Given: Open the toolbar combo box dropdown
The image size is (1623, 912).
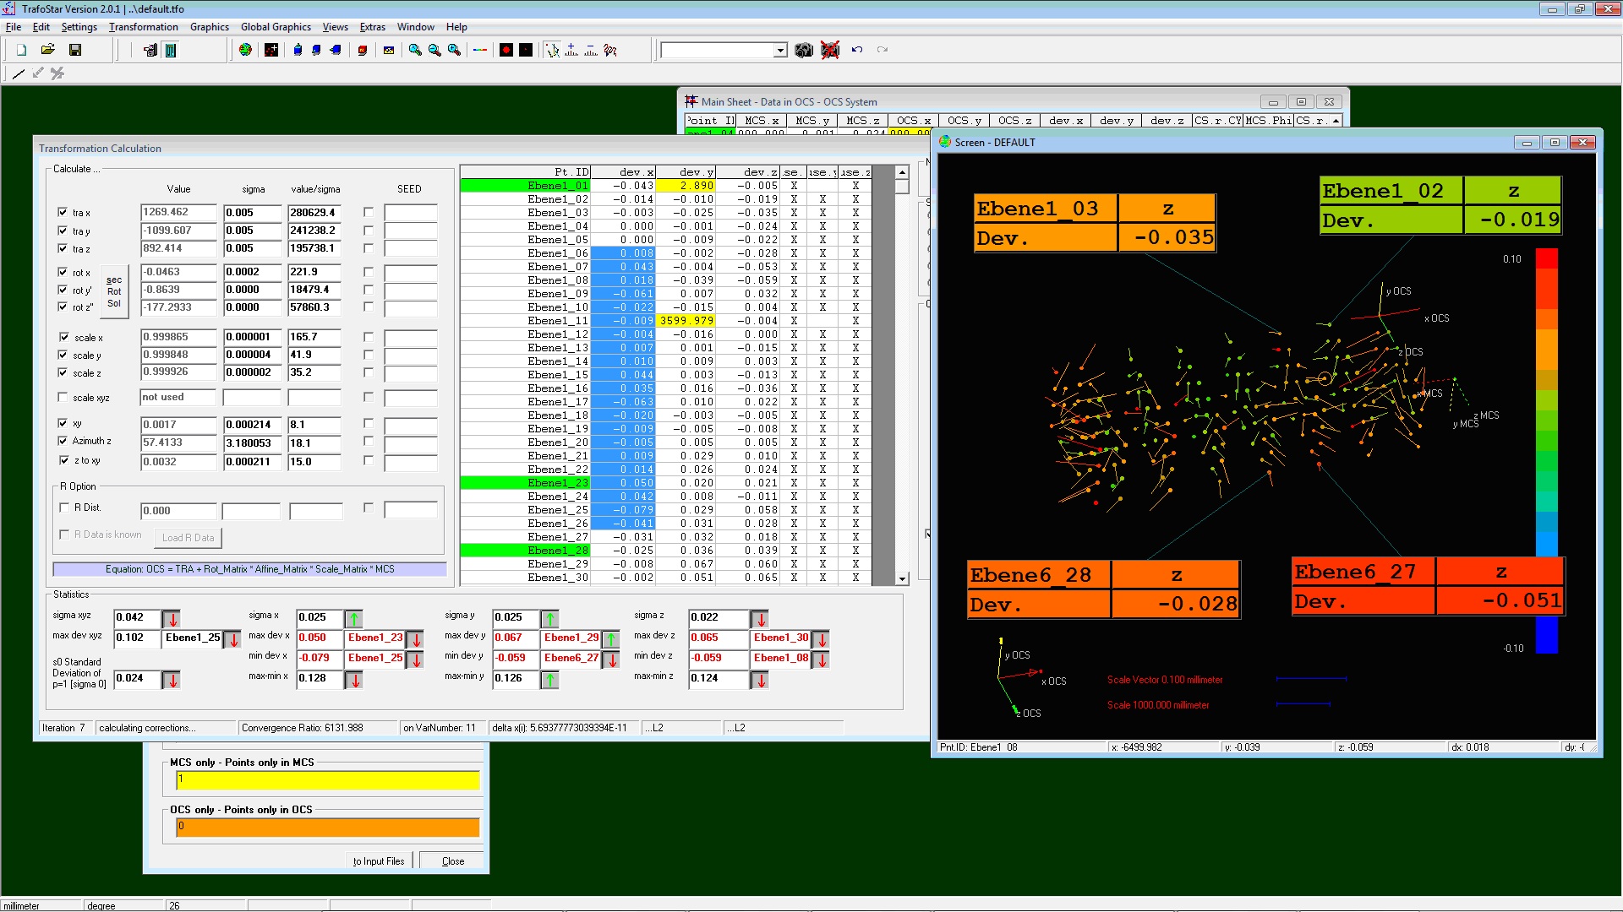Looking at the screenshot, I should pyautogui.click(x=780, y=51).
